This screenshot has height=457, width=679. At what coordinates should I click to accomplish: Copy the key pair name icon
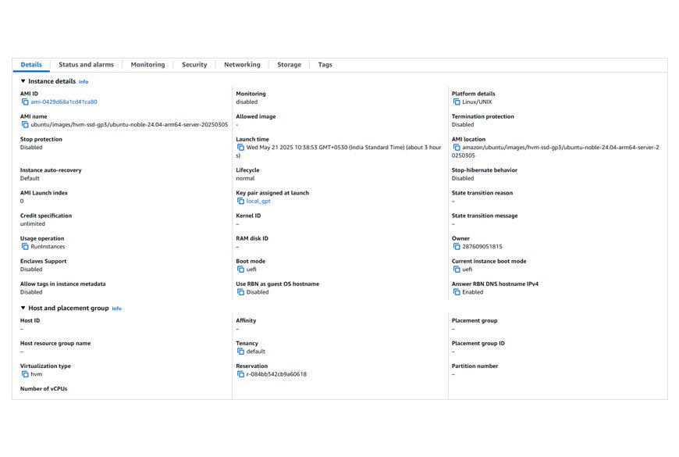pos(240,202)
